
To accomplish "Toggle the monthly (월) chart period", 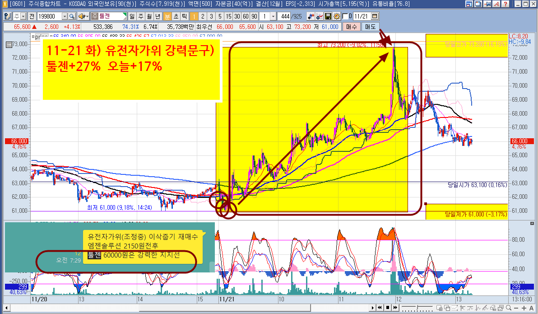I will (149, 16).
